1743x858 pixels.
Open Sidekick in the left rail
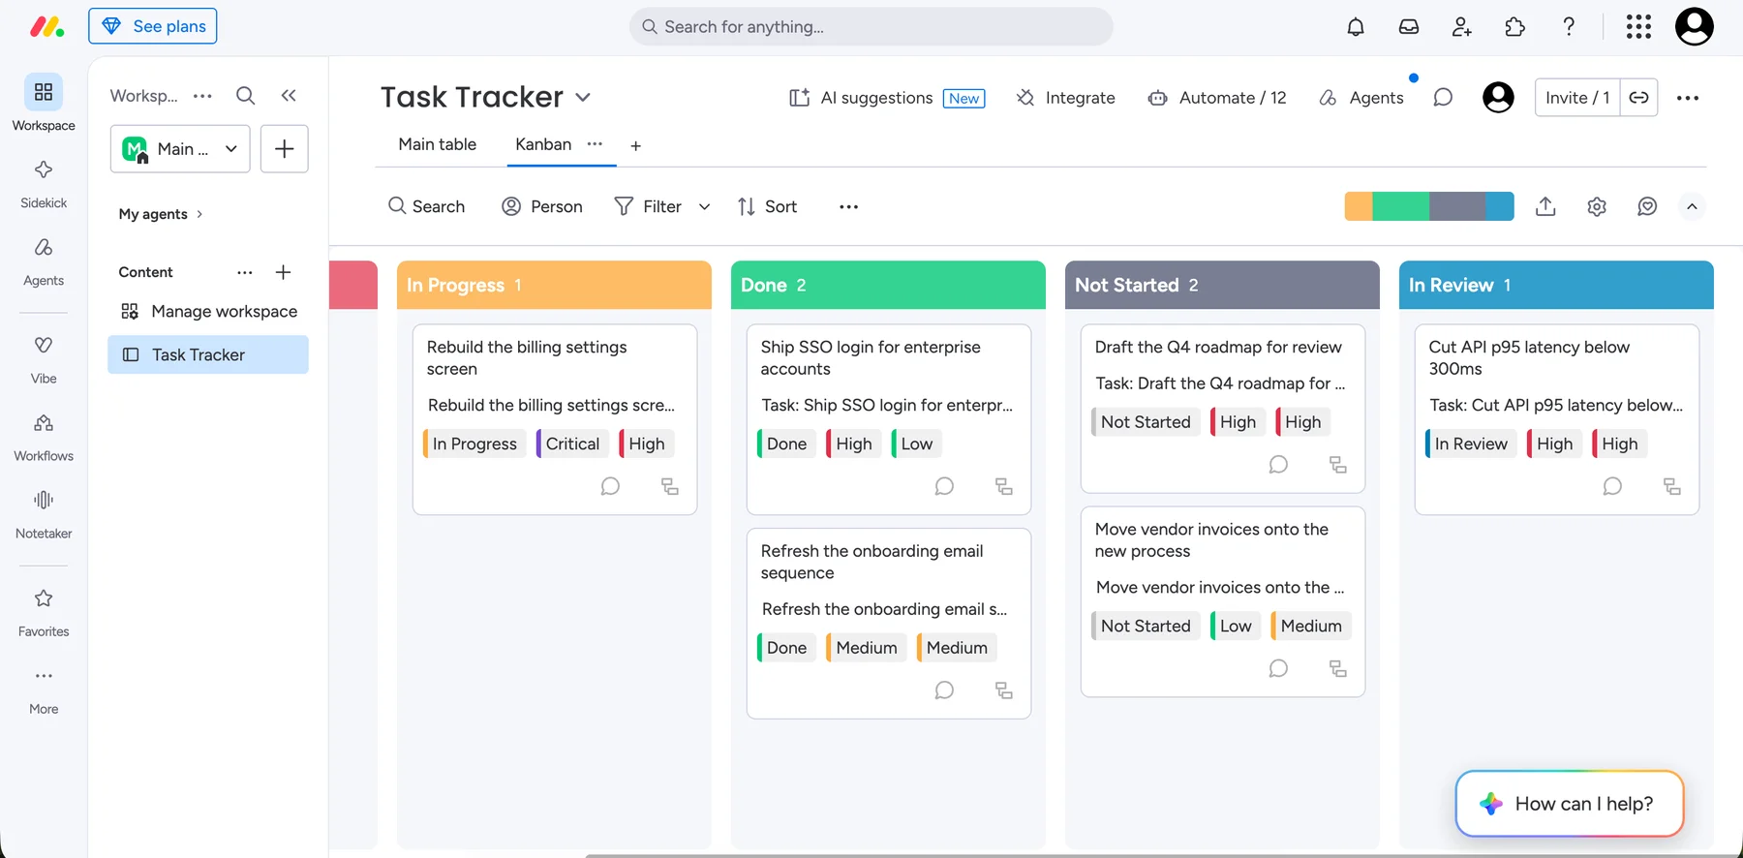coord(44,183)
